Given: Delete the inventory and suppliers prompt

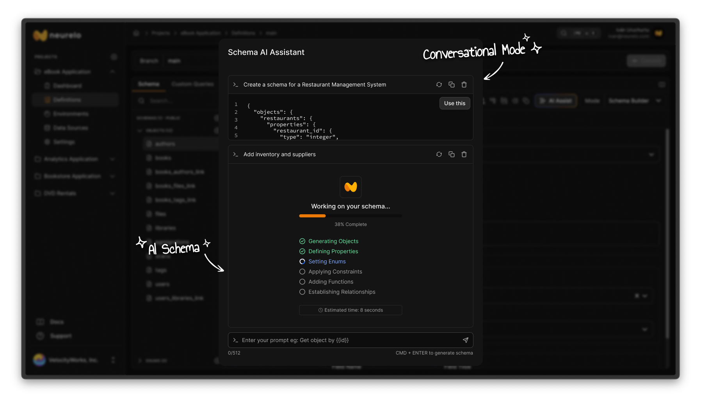Looking at the screenshot, I should point(464,154).
